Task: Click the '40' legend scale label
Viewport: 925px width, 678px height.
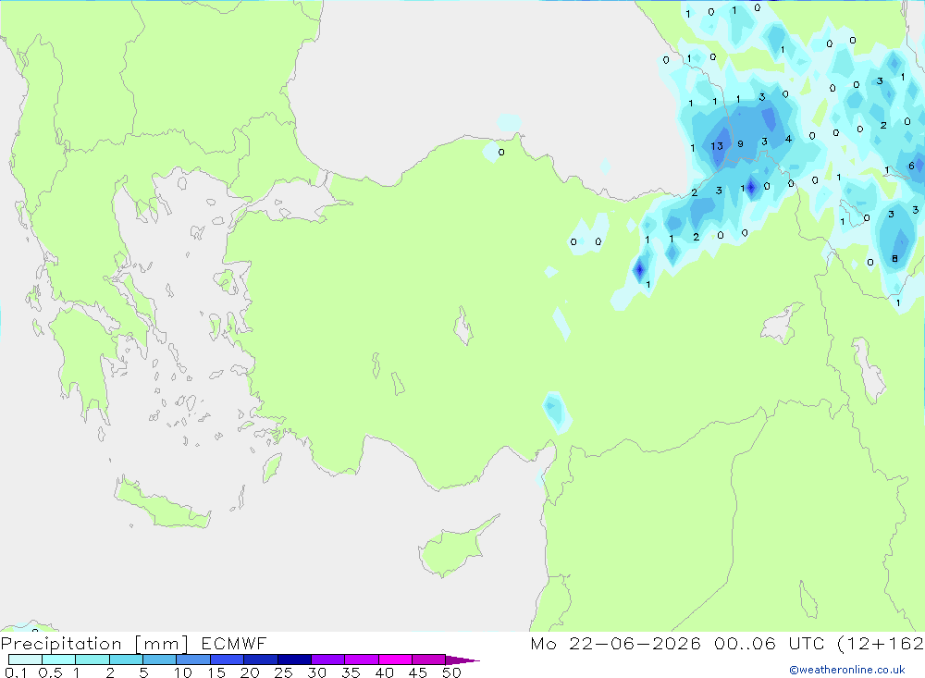Action: click(384, 672)
